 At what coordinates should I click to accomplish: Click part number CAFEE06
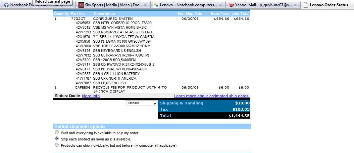[83, 88]
